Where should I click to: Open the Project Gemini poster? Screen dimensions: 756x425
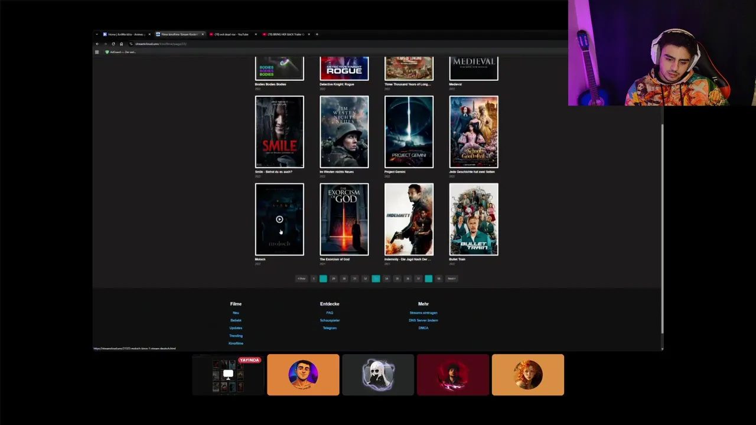click(x=409, y=132)
